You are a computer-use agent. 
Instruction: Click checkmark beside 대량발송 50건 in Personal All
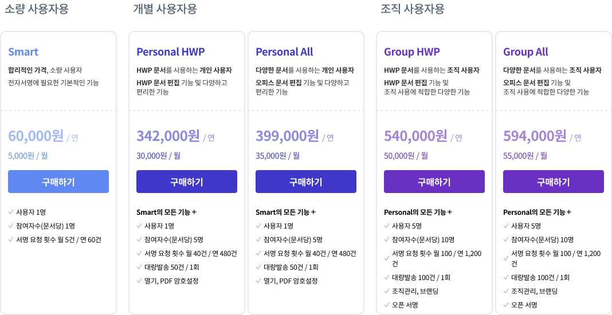click(258, 267)
